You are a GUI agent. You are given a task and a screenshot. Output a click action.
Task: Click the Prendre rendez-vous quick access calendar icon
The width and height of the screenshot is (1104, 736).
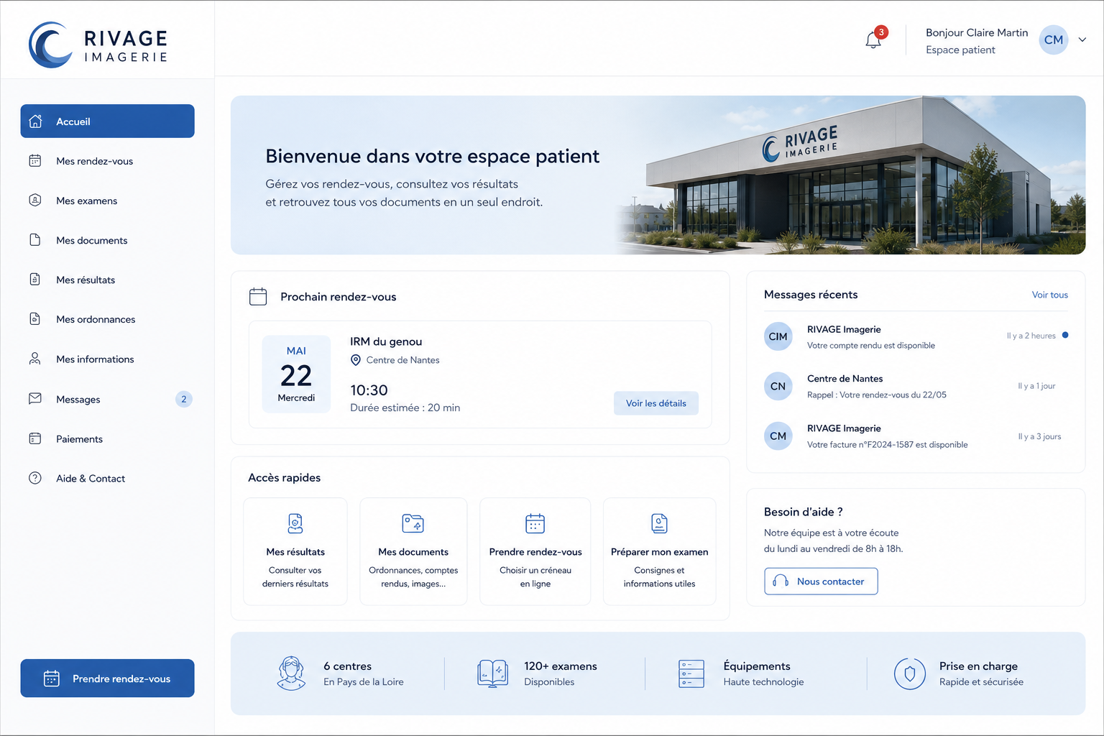(x=535, y=523)
